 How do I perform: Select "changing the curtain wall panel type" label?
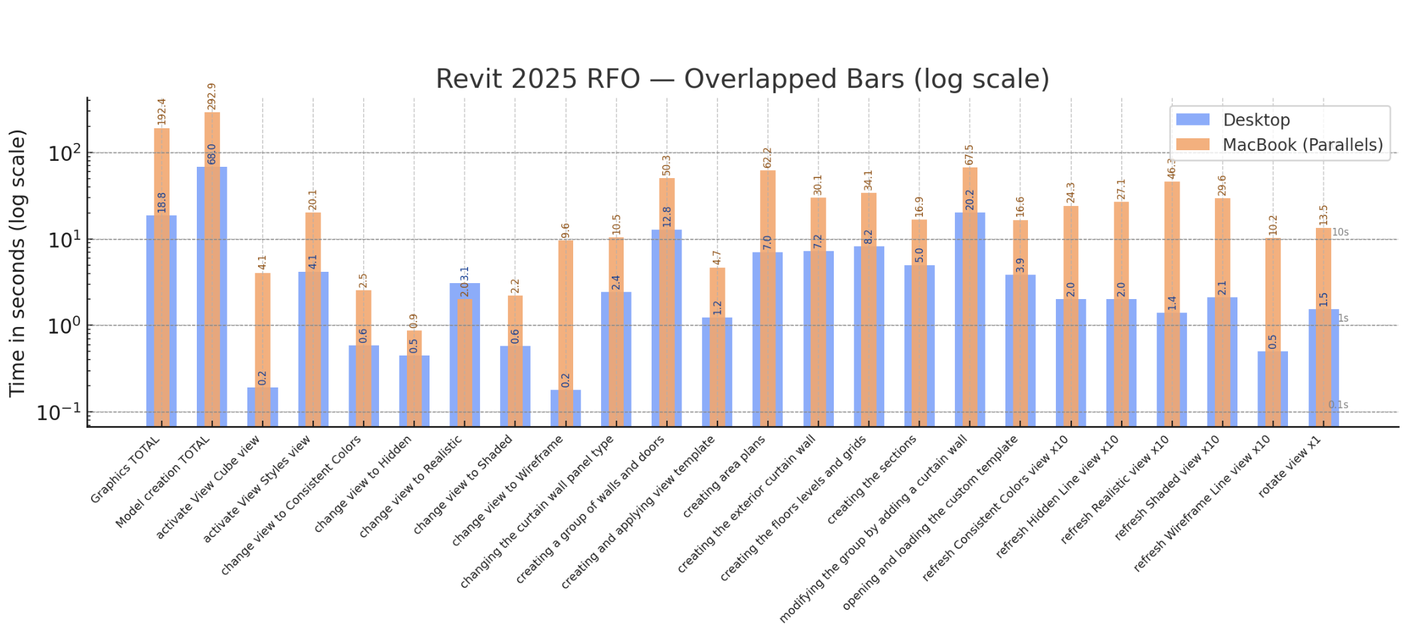tap(537, 512)
